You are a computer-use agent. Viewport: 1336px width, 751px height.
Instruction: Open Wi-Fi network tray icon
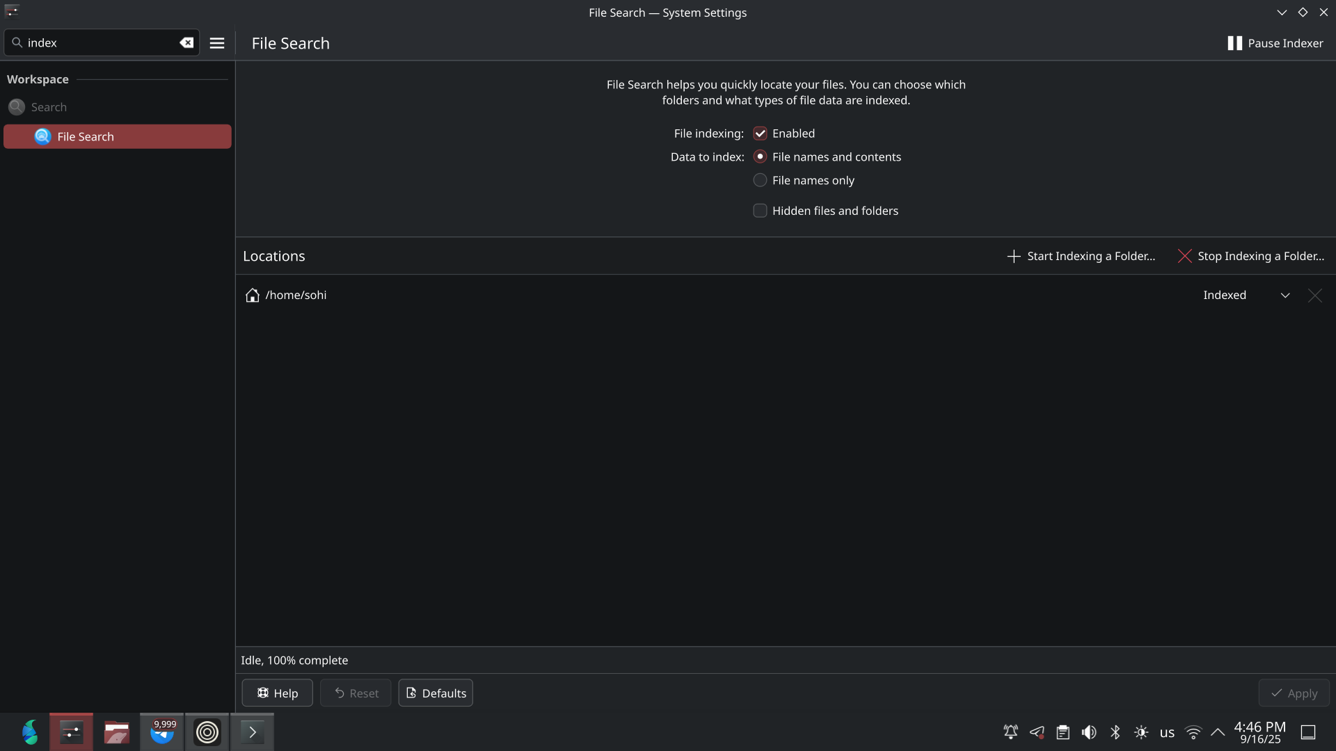point(1193,732)
